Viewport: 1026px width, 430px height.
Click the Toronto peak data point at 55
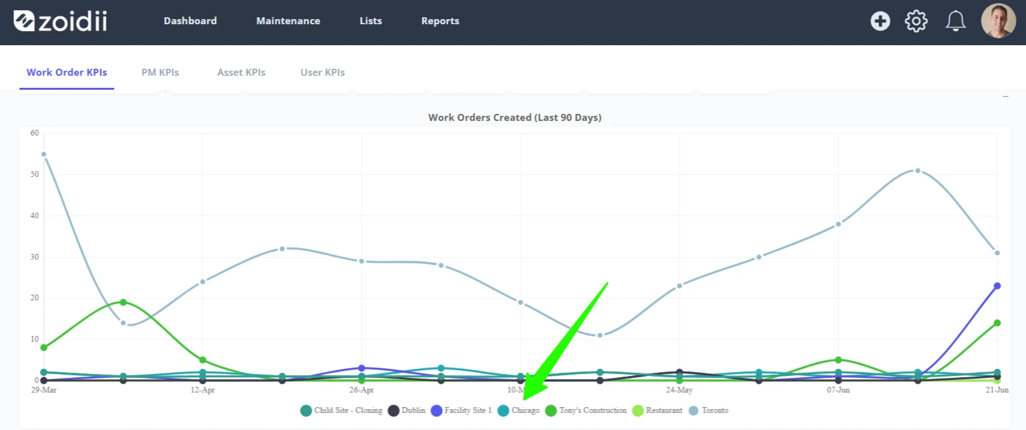click(44, 154)
